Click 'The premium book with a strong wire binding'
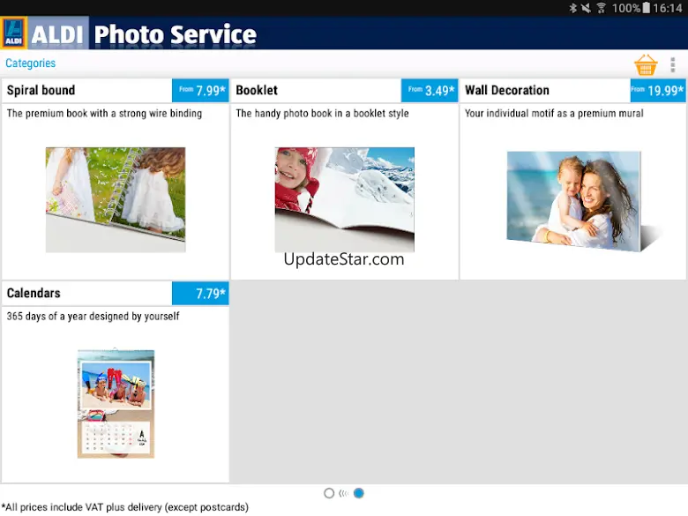The width and height of the screenshot is (688, 516). point(104,113)
